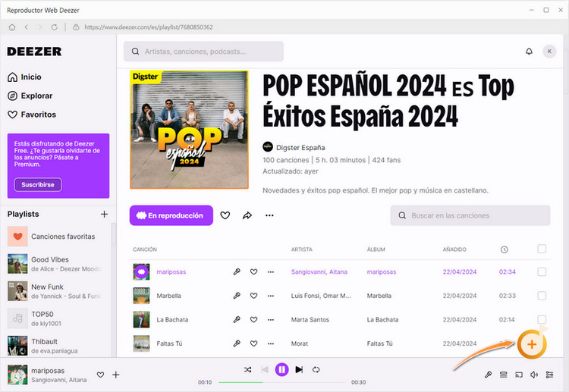
Task: Favorite the Marbella track
Action: 253,296
